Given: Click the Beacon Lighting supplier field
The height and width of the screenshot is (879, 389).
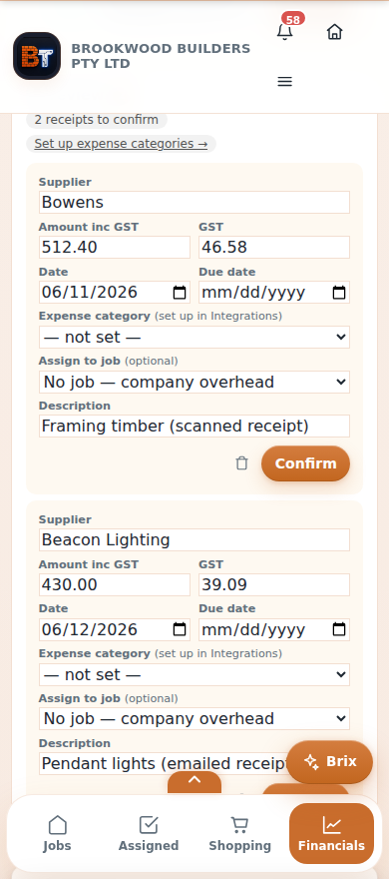Looking at the screenshot, I should (194, 539).
